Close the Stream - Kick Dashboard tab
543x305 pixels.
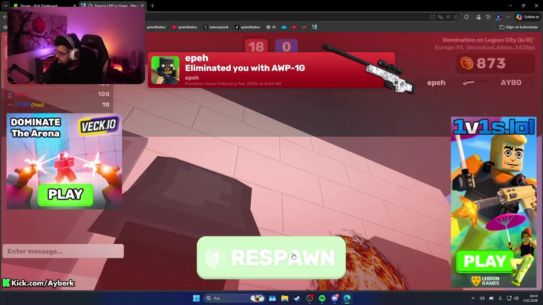75,6
